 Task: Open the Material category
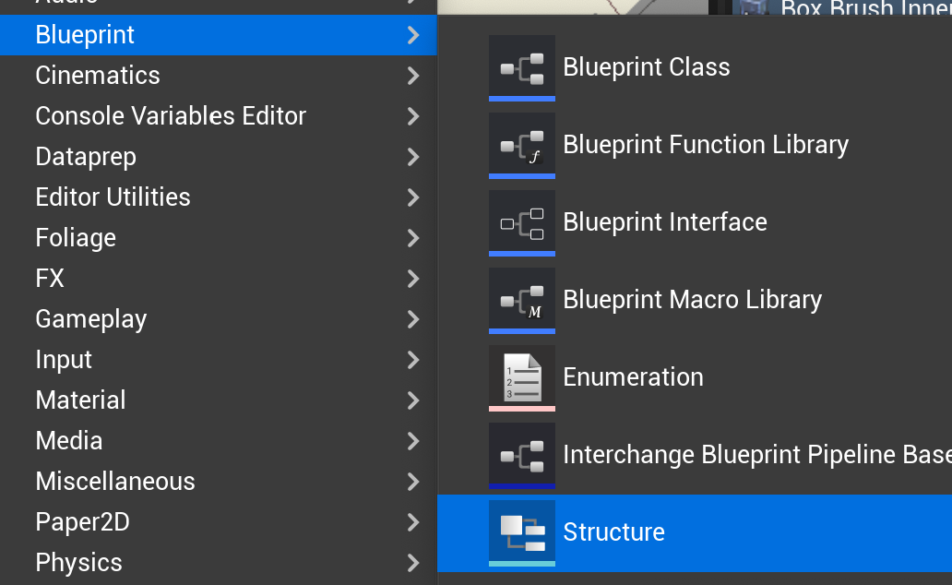(x=80, y=400)
